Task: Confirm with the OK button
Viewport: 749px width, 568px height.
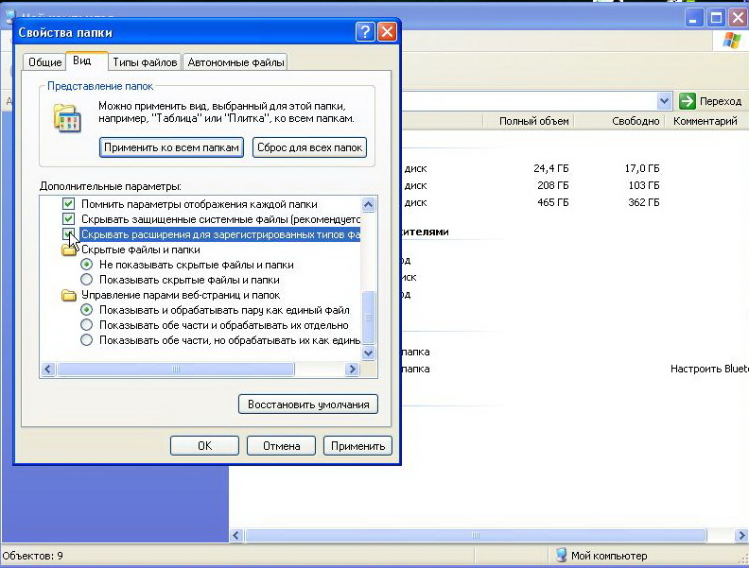Action: [x=204, y=446]
